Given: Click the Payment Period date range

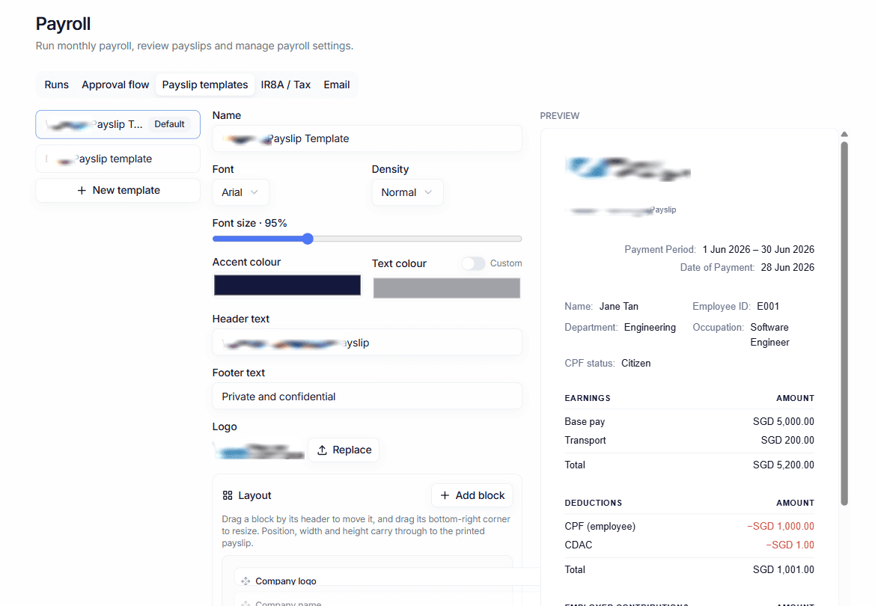Looking at the screenshot, I should (x=758, y=249).
